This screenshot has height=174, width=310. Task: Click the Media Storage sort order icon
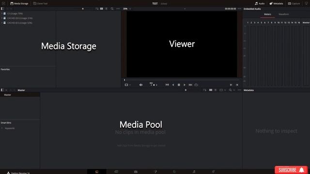tap(97, 9)
